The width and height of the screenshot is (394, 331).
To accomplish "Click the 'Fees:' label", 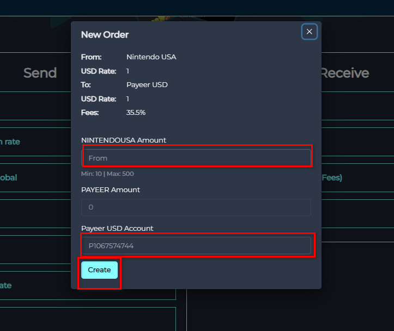I will pos(90,113).
